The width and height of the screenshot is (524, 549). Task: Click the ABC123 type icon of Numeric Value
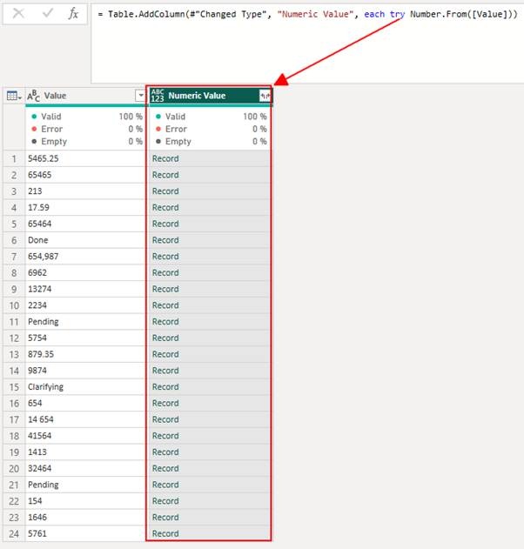pos(158,96)
